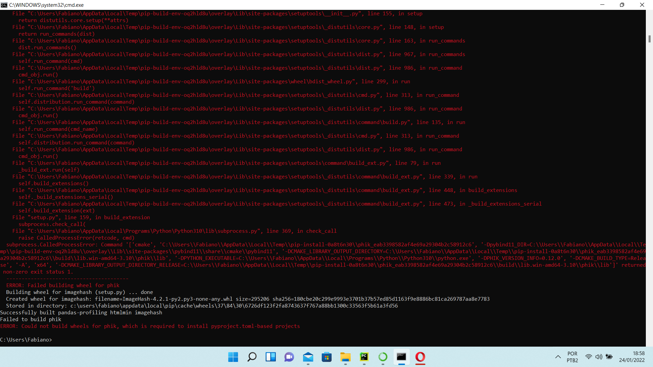The height and width of the screenshot is (367, 653).
Task: Open the Start menu
Action: (x=233, y=357)
